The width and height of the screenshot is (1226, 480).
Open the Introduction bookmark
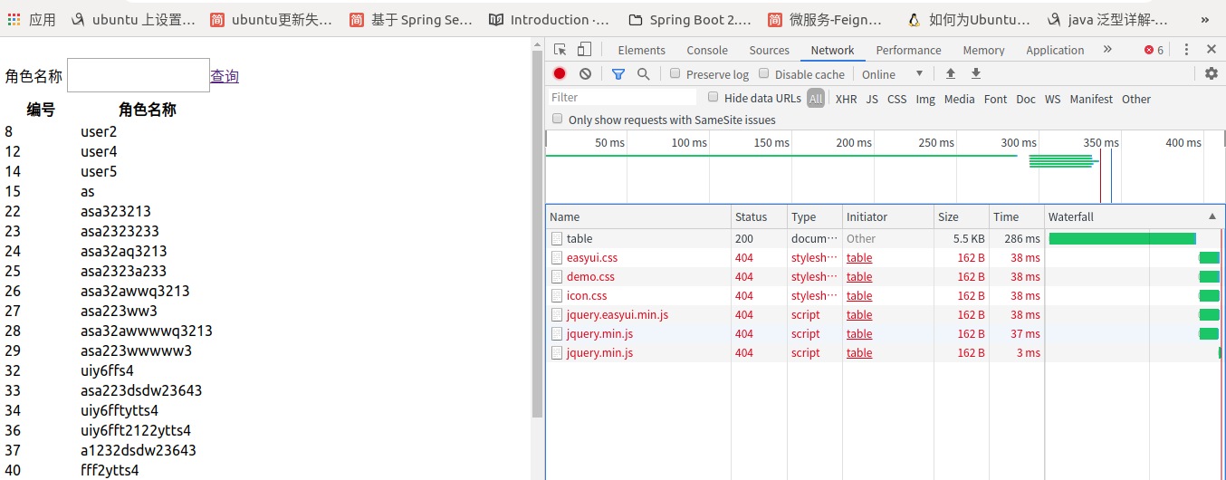550,19
